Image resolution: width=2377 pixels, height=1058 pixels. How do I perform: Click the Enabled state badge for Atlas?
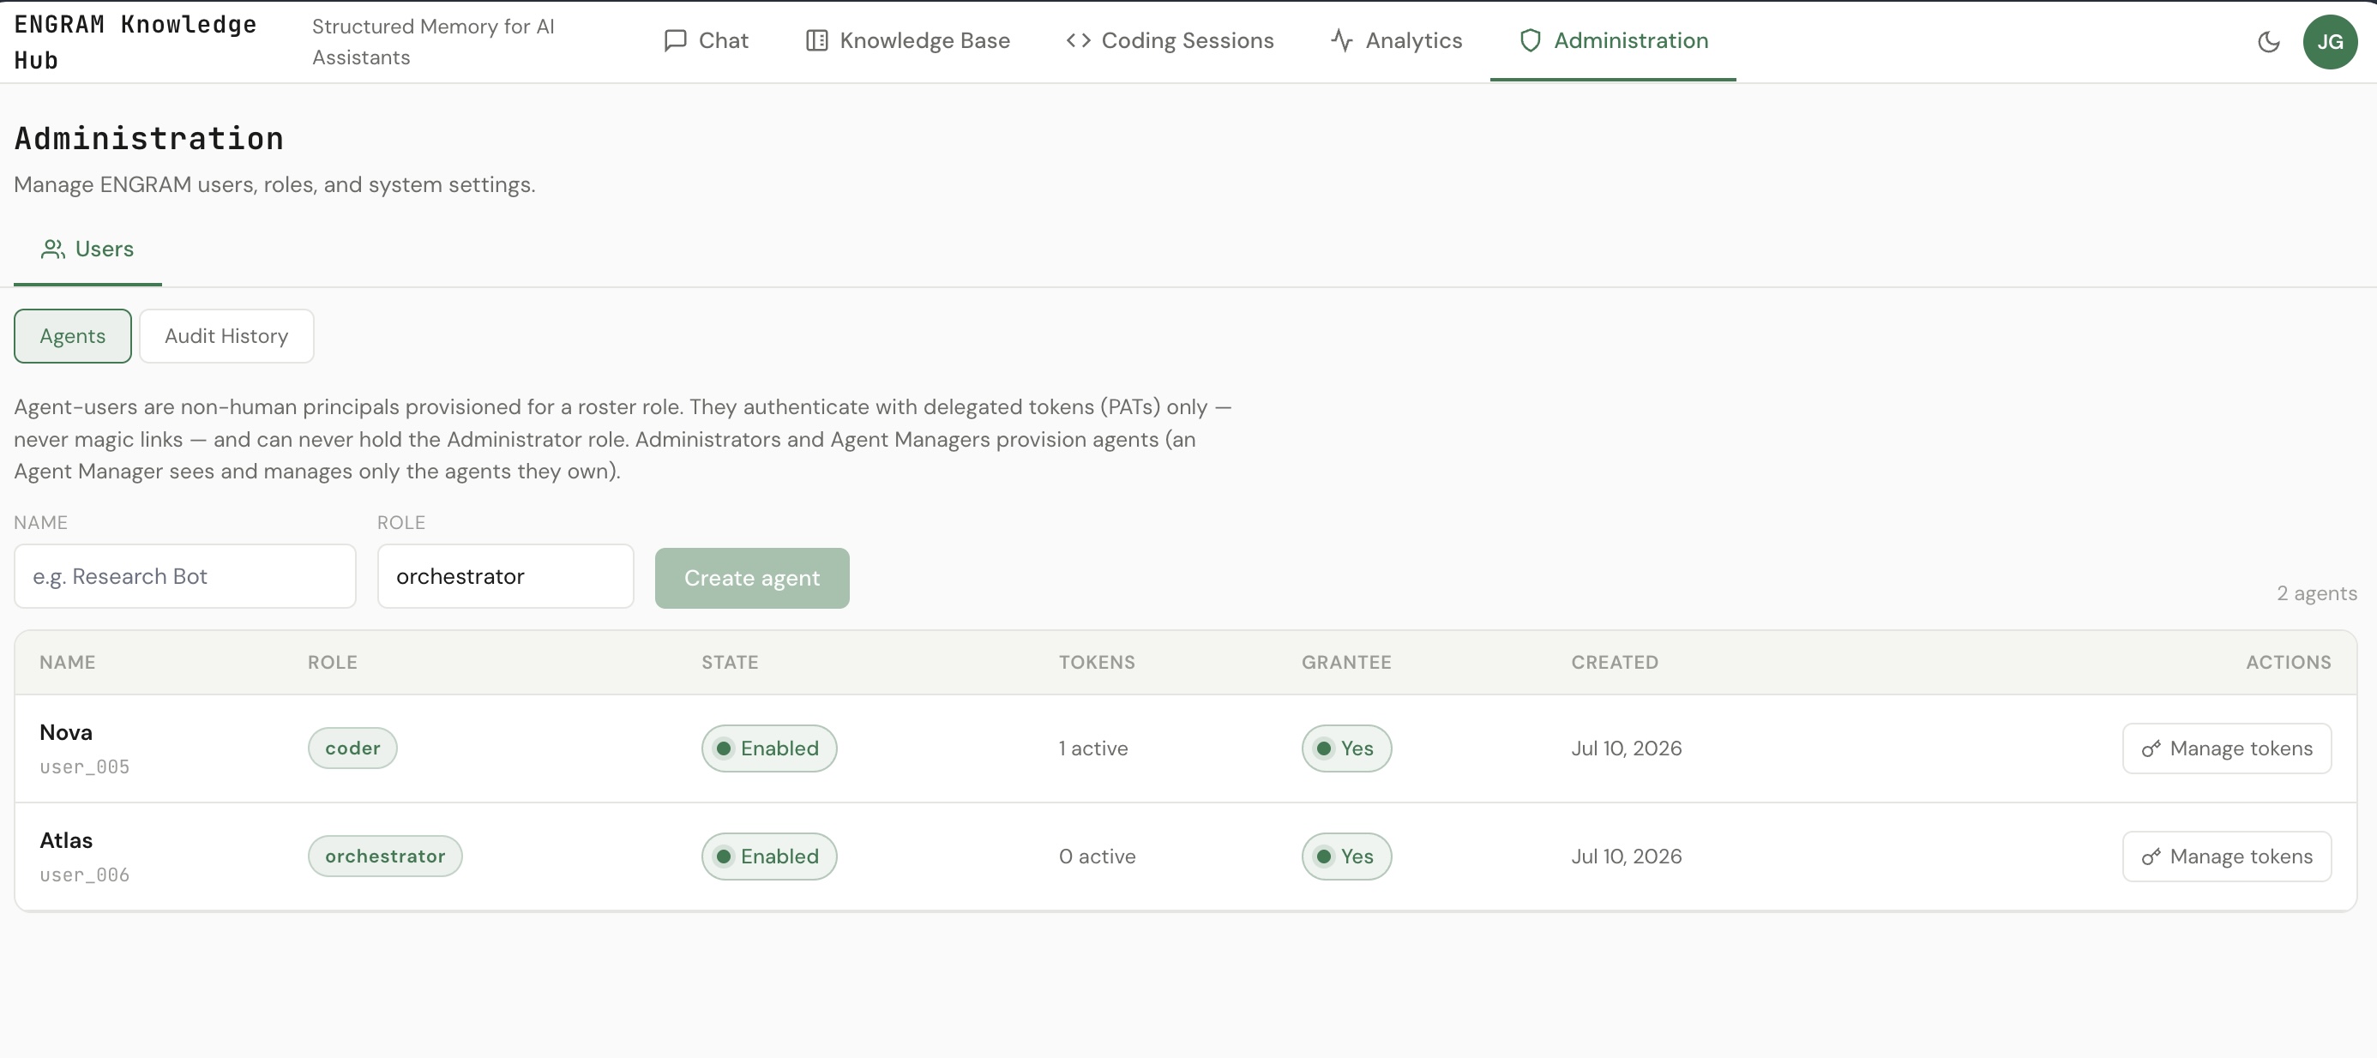768,857
